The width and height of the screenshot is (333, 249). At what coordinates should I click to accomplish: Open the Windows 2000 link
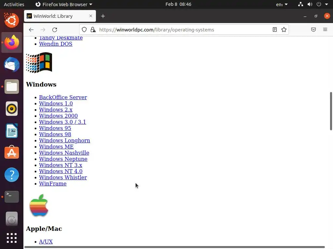point(58,116)
